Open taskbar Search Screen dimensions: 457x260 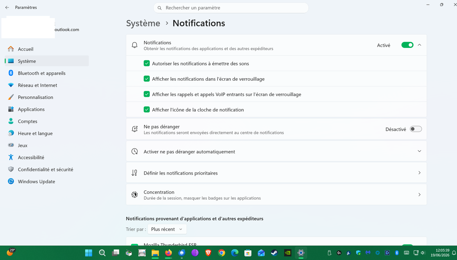click(x=102, y=253)
